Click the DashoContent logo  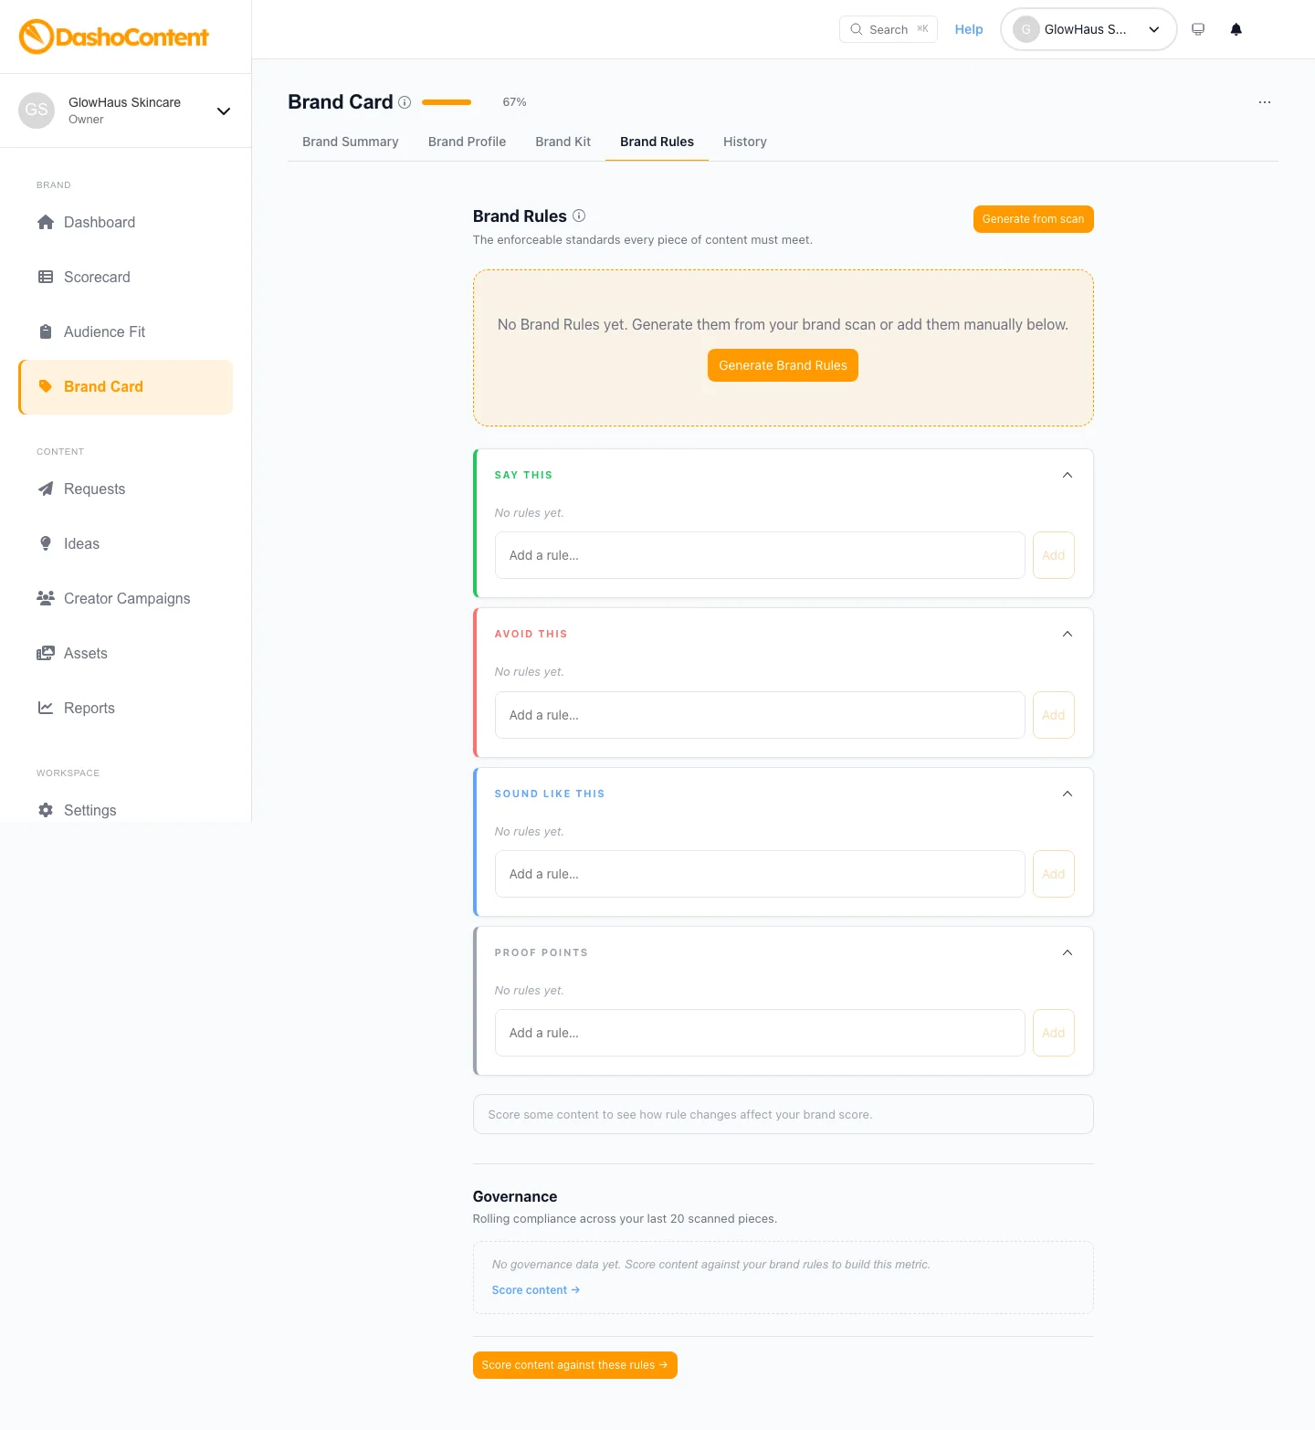coord(114,37)
